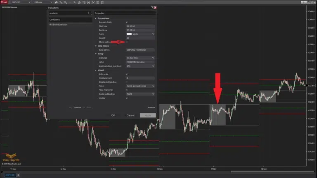
Task: Click the OK button
Action: click(113, 115)
